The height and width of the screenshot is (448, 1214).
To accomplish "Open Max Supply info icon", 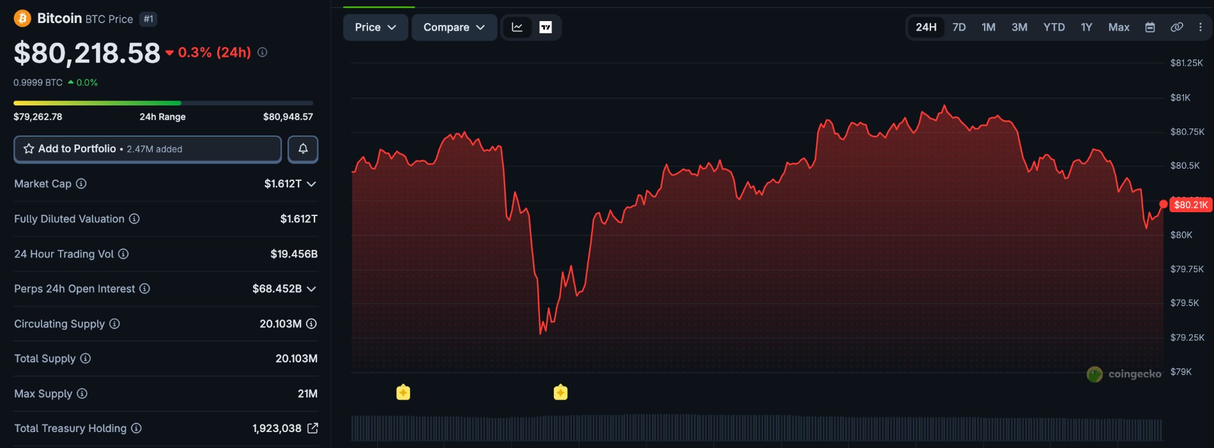I will click(82, 394).
